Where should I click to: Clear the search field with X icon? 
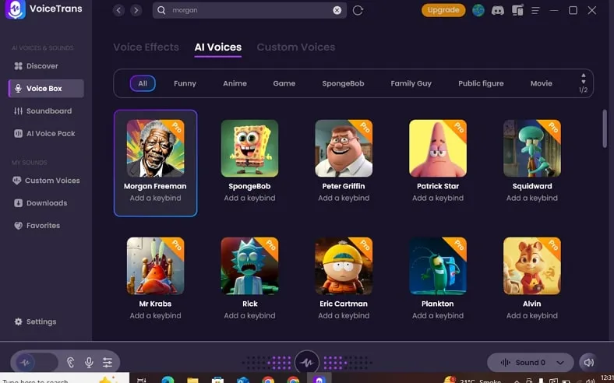pos(337,10)
